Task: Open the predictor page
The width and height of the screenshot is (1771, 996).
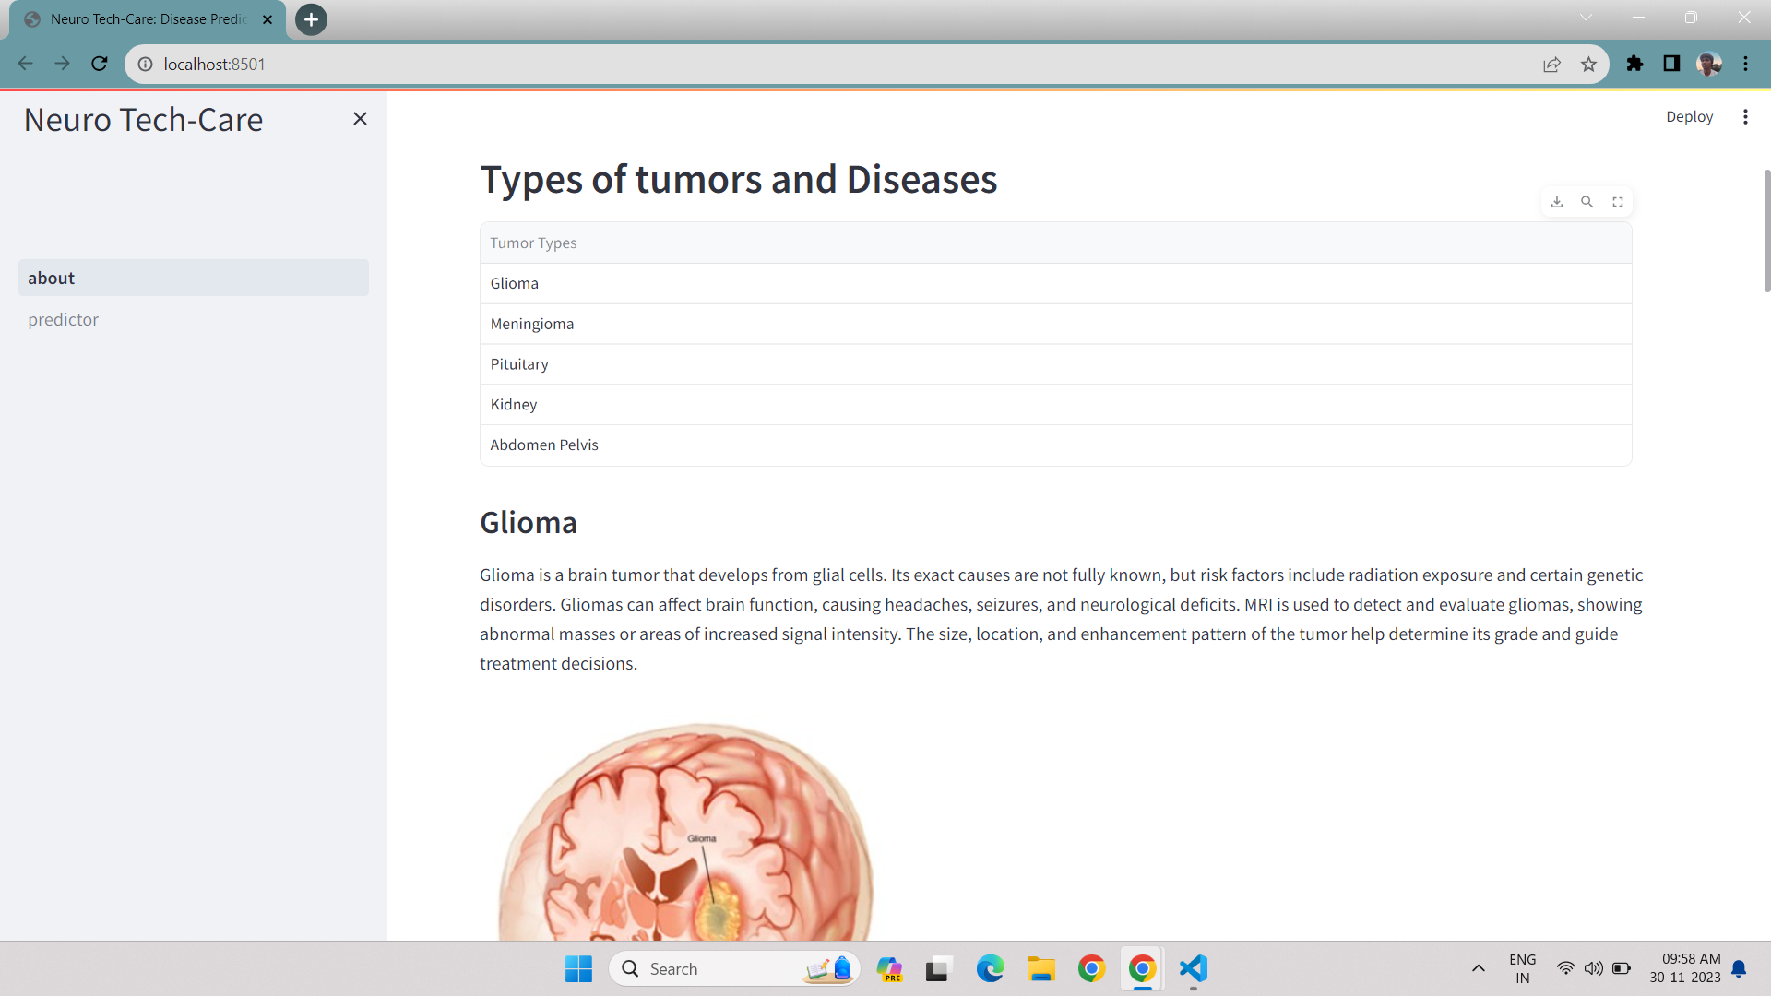Action: click(x=64, y=320)
